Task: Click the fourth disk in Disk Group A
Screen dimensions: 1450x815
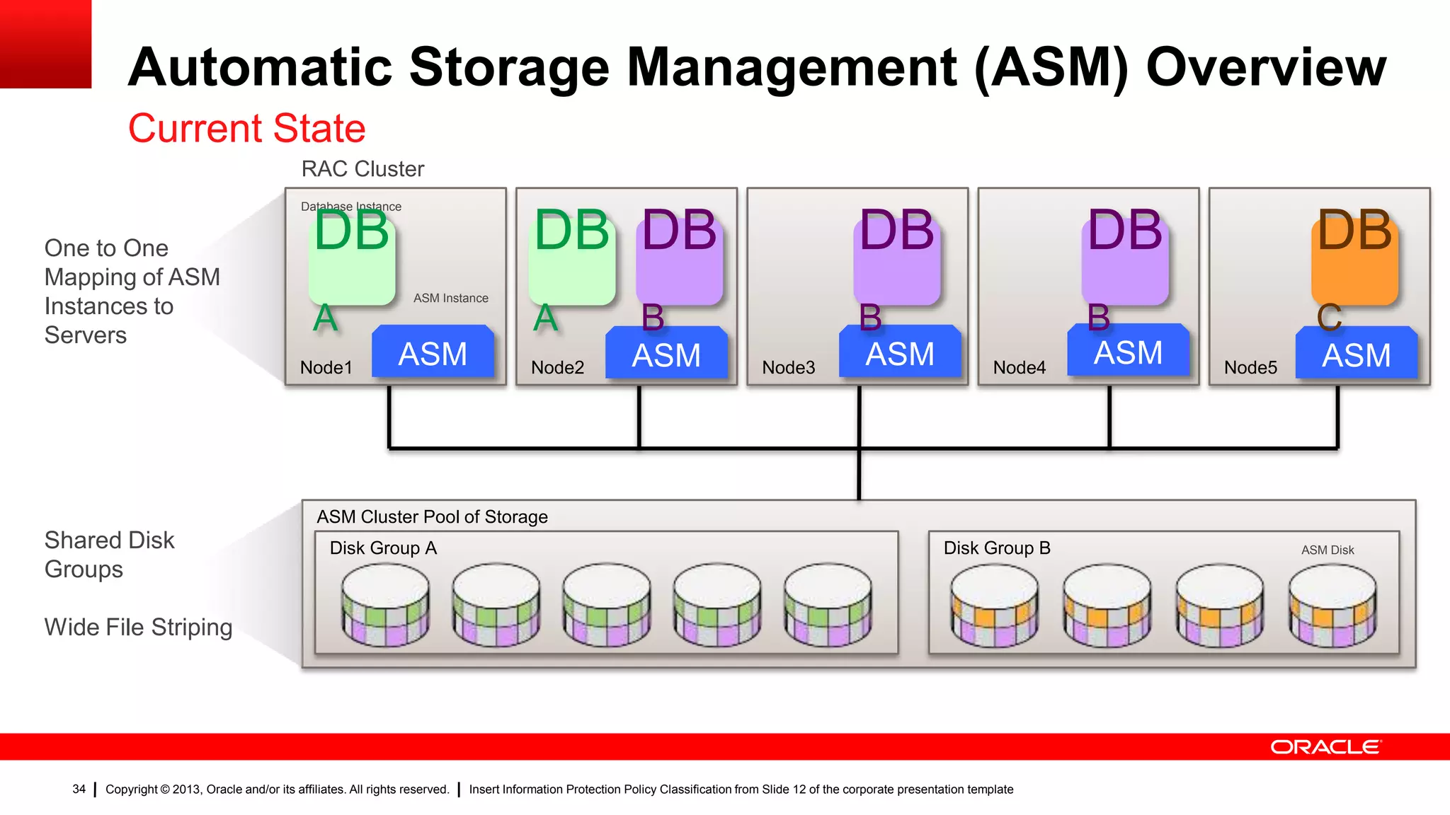Action: pos(717,604)
